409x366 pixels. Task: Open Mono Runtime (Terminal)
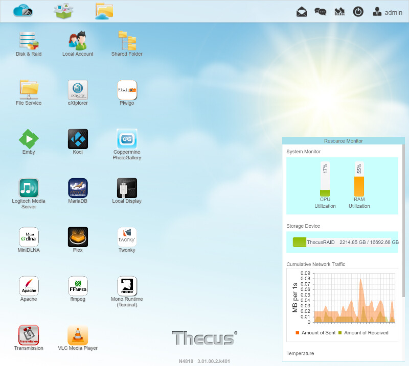[x=127, y=286]
